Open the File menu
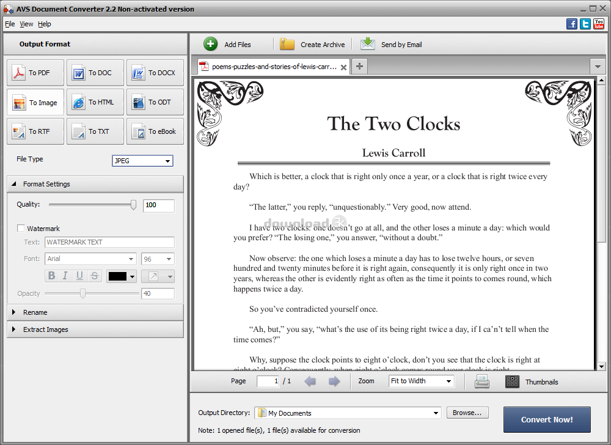 coord(10,24)
